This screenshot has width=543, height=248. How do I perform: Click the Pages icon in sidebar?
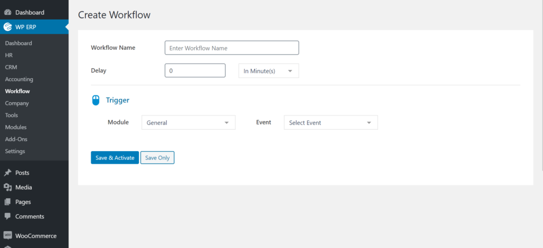click(7, 202)
